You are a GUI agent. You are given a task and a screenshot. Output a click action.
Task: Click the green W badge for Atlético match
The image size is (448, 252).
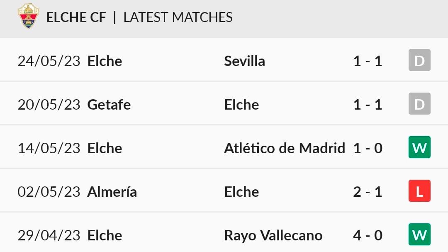tap(419, 147)
